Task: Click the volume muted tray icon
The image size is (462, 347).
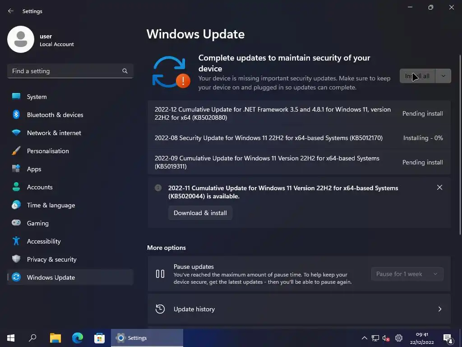Action: pos(386,338)
